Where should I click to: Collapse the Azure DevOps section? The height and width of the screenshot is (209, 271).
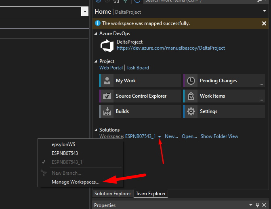pyautogui.click(x=96, y=33)
